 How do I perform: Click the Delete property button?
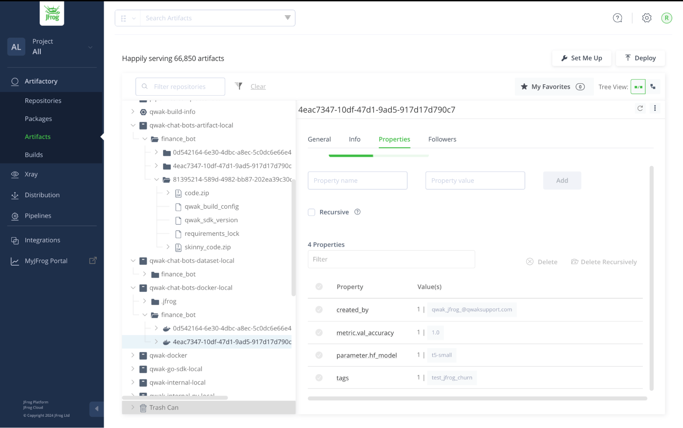coord(542,261)
